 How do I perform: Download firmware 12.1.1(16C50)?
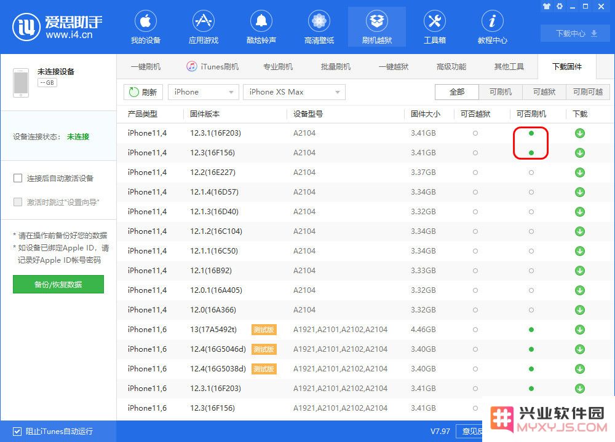point(580,251)
